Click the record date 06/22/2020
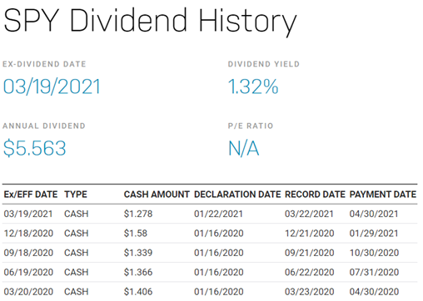The height and width of the screenshot is (301, 423). pos(310,272)
